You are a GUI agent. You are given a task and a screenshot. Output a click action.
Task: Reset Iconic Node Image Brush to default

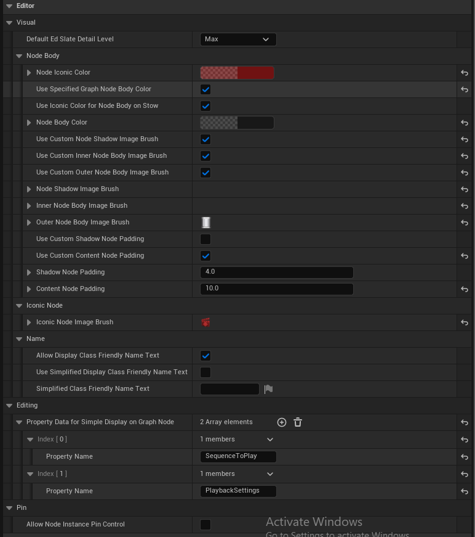click(x=465, y=322)
